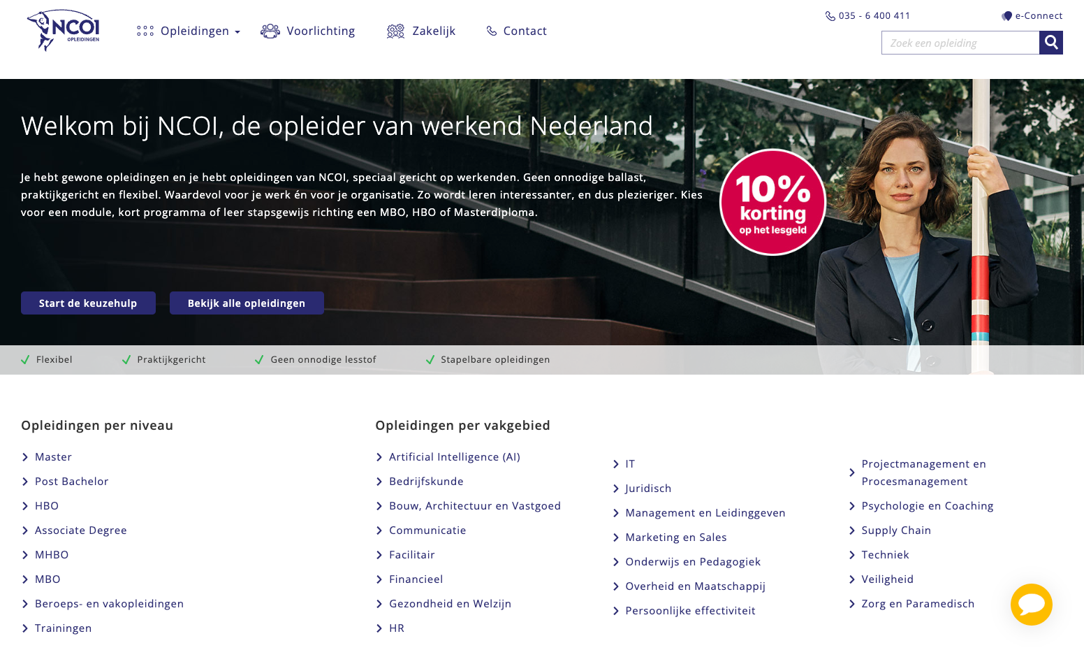Click the chevron icon next to IT
The width and height of the screenshot is (1084, 657).
pyautogui.click(x=616, y=464)
